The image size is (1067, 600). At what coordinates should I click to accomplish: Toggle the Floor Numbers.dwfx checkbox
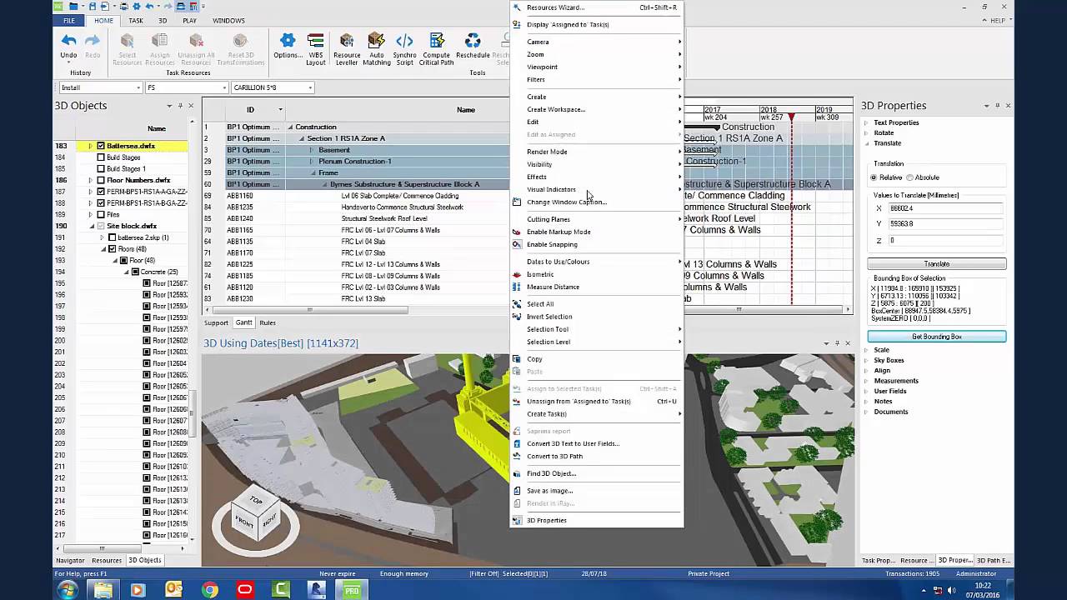101,180
